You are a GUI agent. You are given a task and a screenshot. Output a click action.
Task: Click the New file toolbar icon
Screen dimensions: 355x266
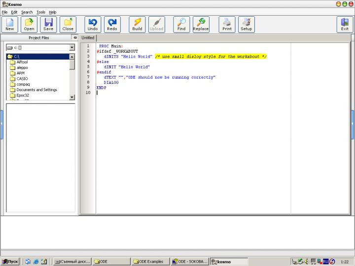pos(10,24)
